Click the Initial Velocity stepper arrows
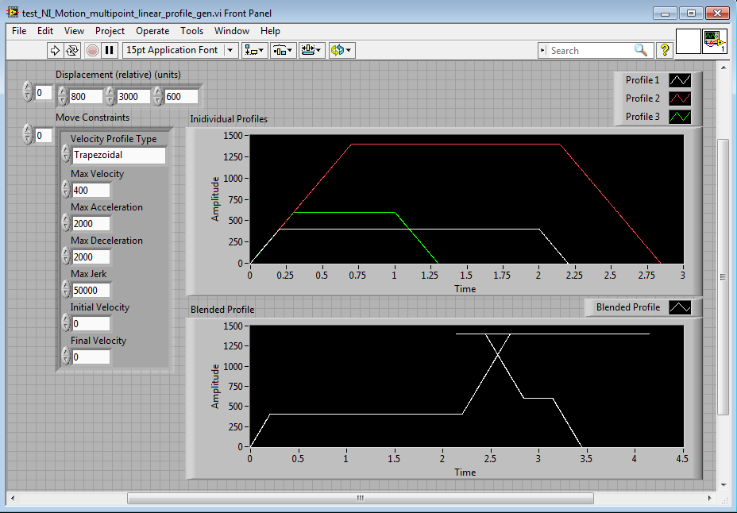 (66, 323)
